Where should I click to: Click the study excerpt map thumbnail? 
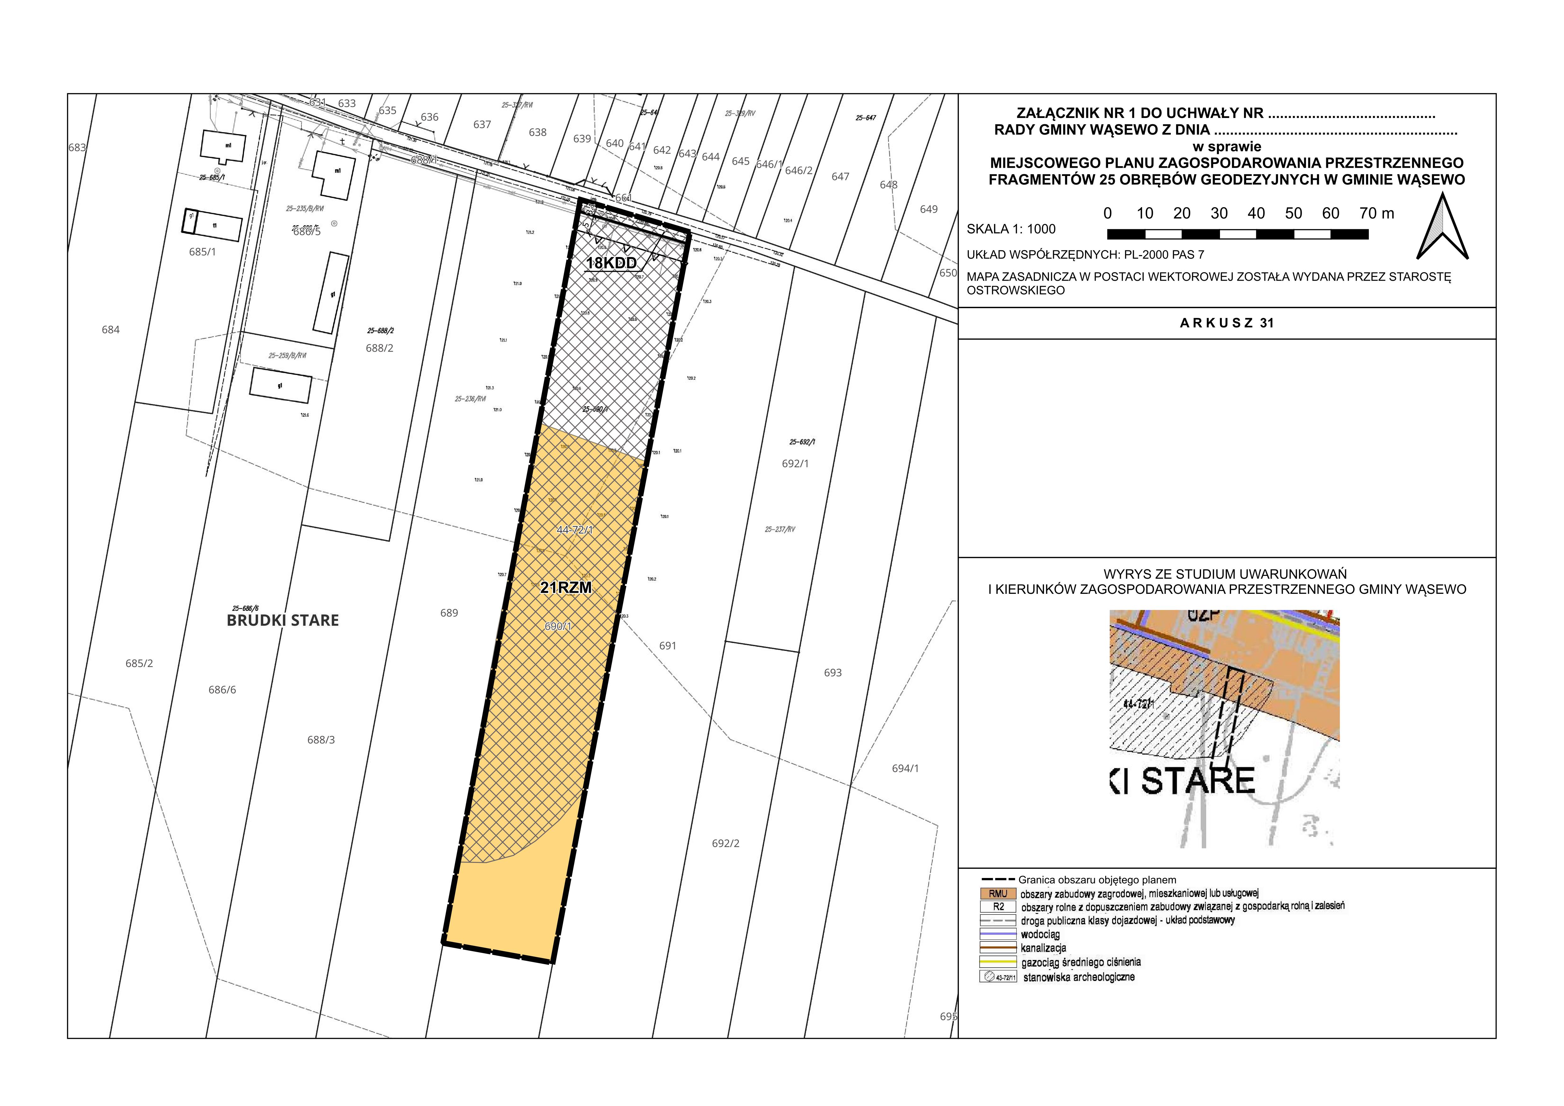coord(1224,729)
